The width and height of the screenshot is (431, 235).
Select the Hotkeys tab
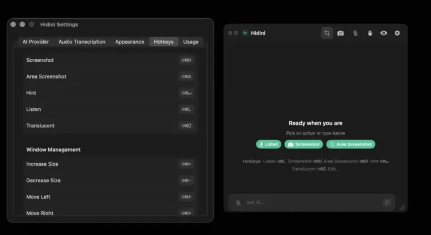(163, 42)
